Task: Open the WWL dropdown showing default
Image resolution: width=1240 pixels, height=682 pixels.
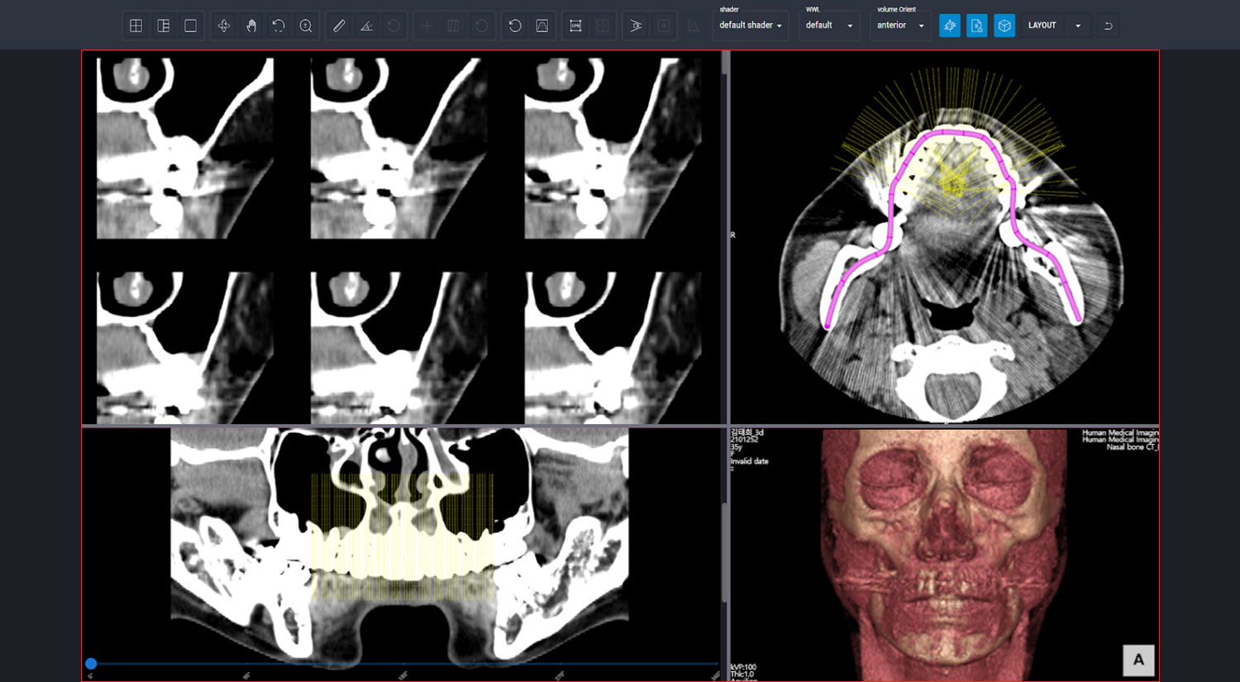Action: [829, 26]
